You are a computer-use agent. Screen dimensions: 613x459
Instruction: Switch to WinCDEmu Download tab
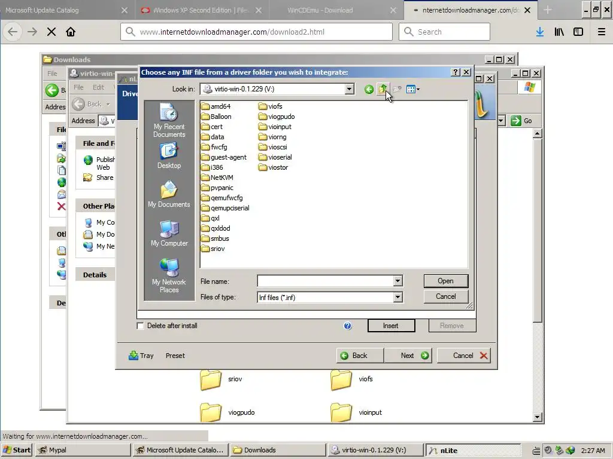[336, 10]
